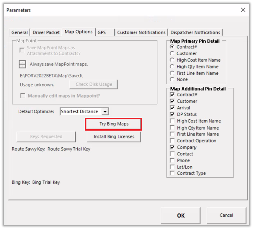
Task: Expand the Default Optimize dropdown
Action: [105, 112]
